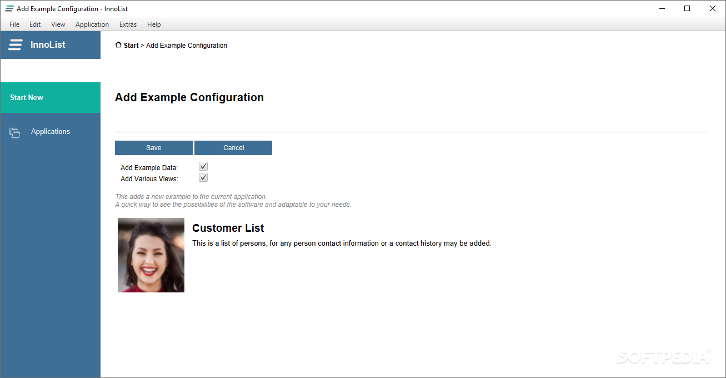The height and width of the screenshot is (378, 726).
Task: Click the Customer List description sentence
Action: (342, 243)
